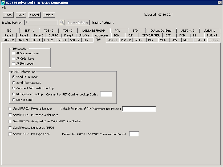Image resolution: width=223 pixels, height=167 pixels.
Task: Click the Cancel button
Action: (x=34, y=15)
